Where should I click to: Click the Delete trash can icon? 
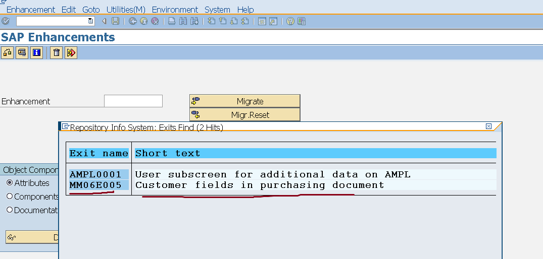click(57, 52)
